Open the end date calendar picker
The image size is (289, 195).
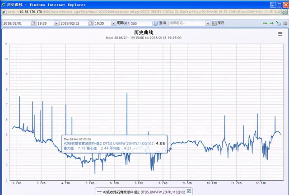pyautogui.click(x=91, y=23)
